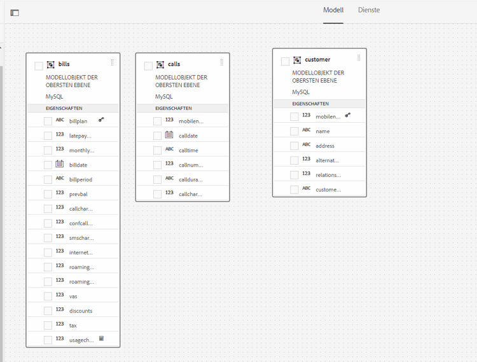Click the bills card drag handle

point(112,62)
